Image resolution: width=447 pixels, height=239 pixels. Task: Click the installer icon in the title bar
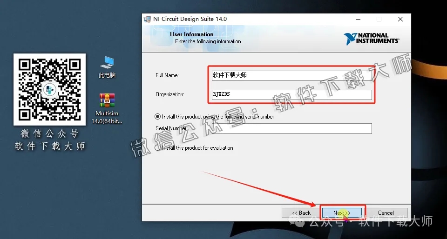(148, 19)
